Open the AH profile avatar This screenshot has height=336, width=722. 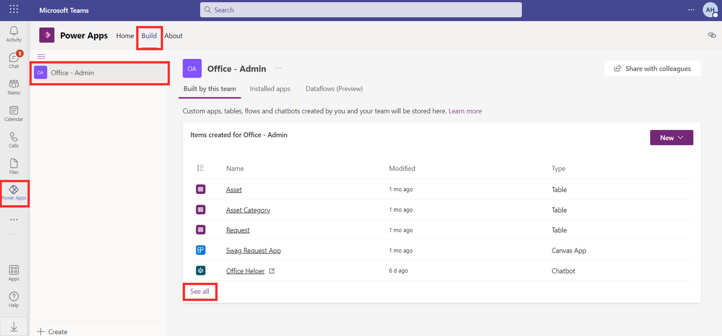point(710,10)
